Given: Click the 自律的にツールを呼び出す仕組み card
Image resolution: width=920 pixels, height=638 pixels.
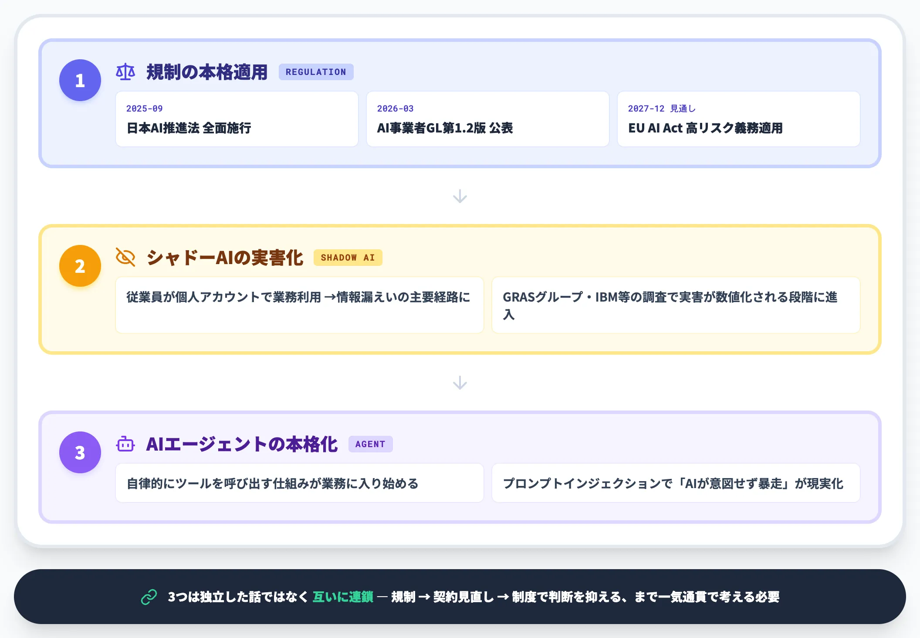Looking at the screenshot, I should coord(300,483).
